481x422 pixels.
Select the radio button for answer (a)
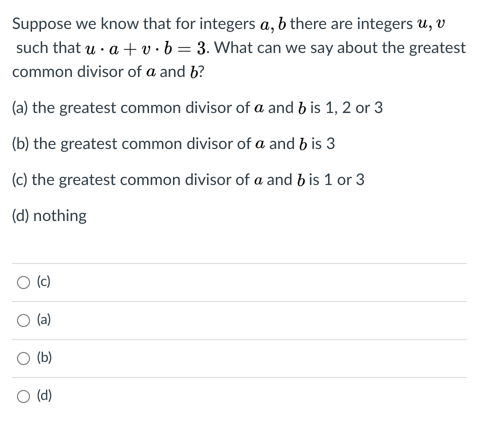click(x=23, y=320)
